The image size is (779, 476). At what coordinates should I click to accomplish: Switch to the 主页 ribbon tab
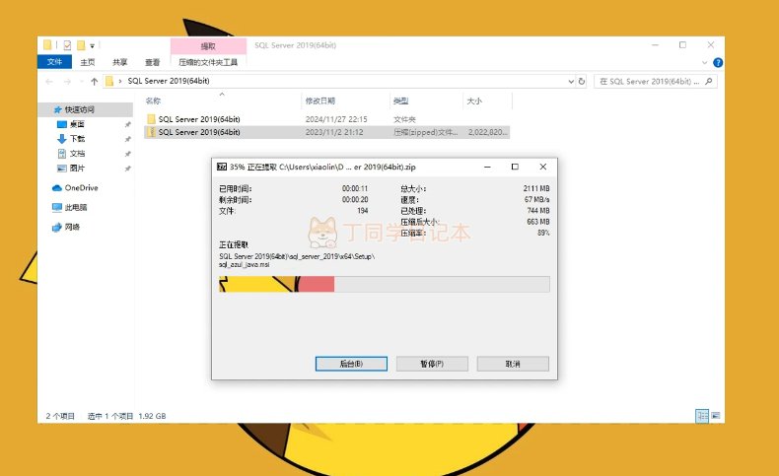(88, 62)
